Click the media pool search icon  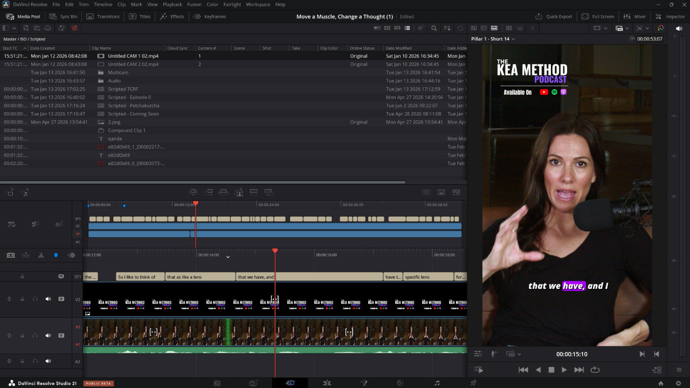tap(434, 28)
